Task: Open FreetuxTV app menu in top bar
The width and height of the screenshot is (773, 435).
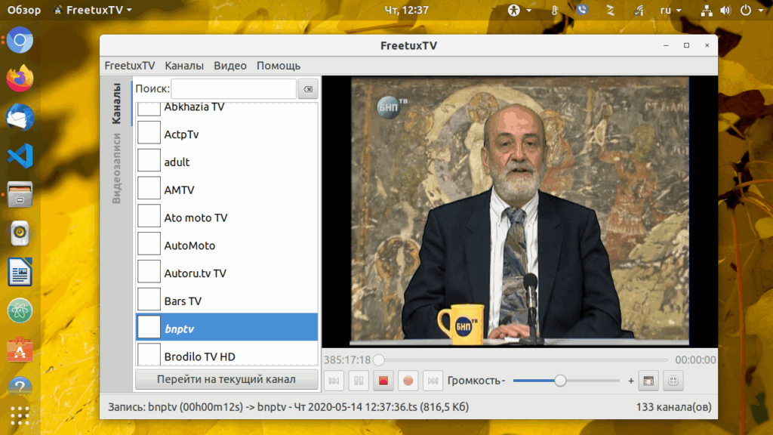Action: pyautogui.click(x=93, y=11)
